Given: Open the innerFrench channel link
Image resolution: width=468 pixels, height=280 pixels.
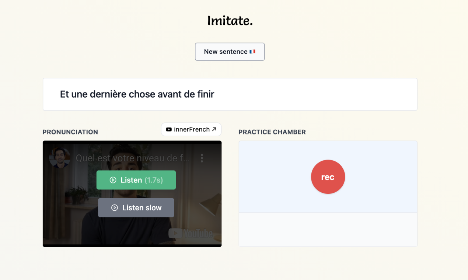Looking at the screenshot, I should (191, 129).
